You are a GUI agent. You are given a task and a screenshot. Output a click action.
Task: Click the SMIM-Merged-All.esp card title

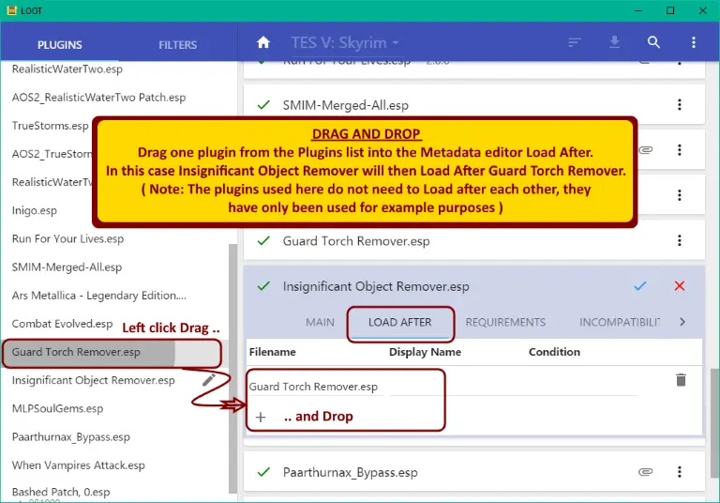coord(345,105)
